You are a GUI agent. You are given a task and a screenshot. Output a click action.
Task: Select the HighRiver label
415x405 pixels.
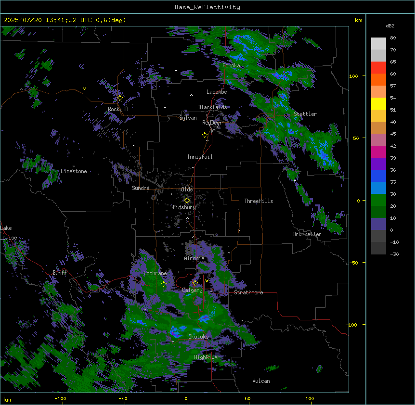tap(207, 357)
